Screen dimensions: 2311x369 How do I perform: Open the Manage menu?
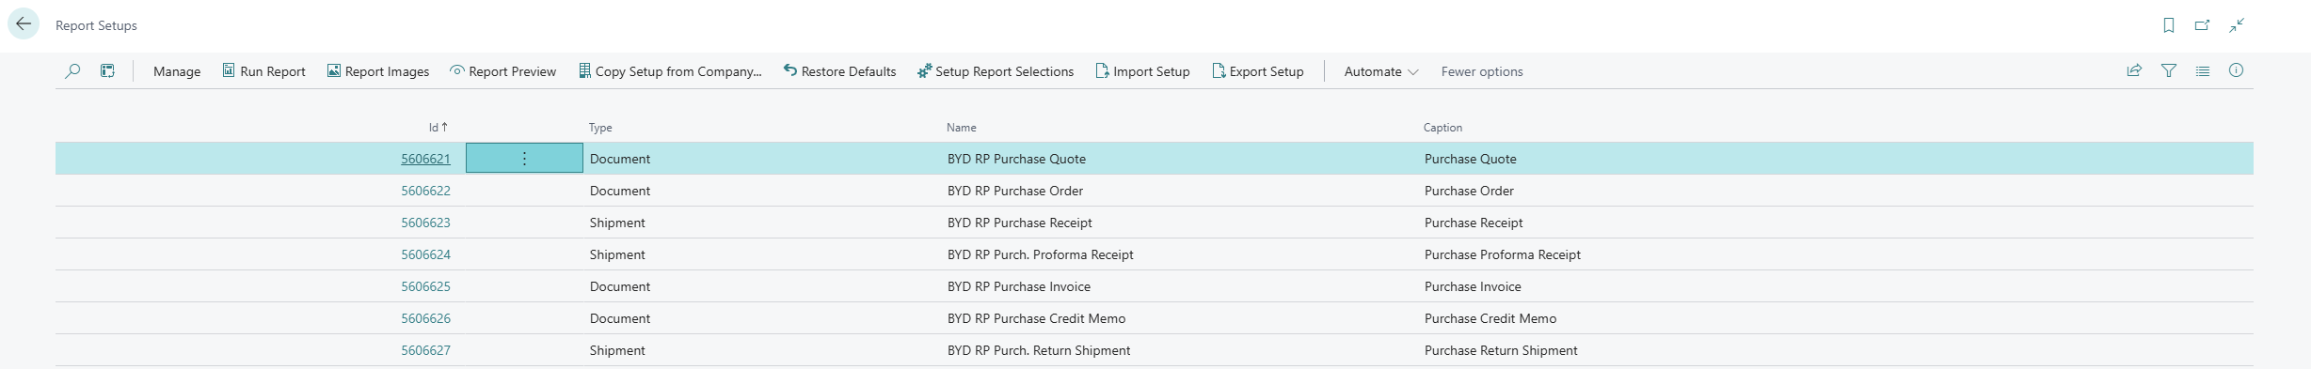coord(177,71)
